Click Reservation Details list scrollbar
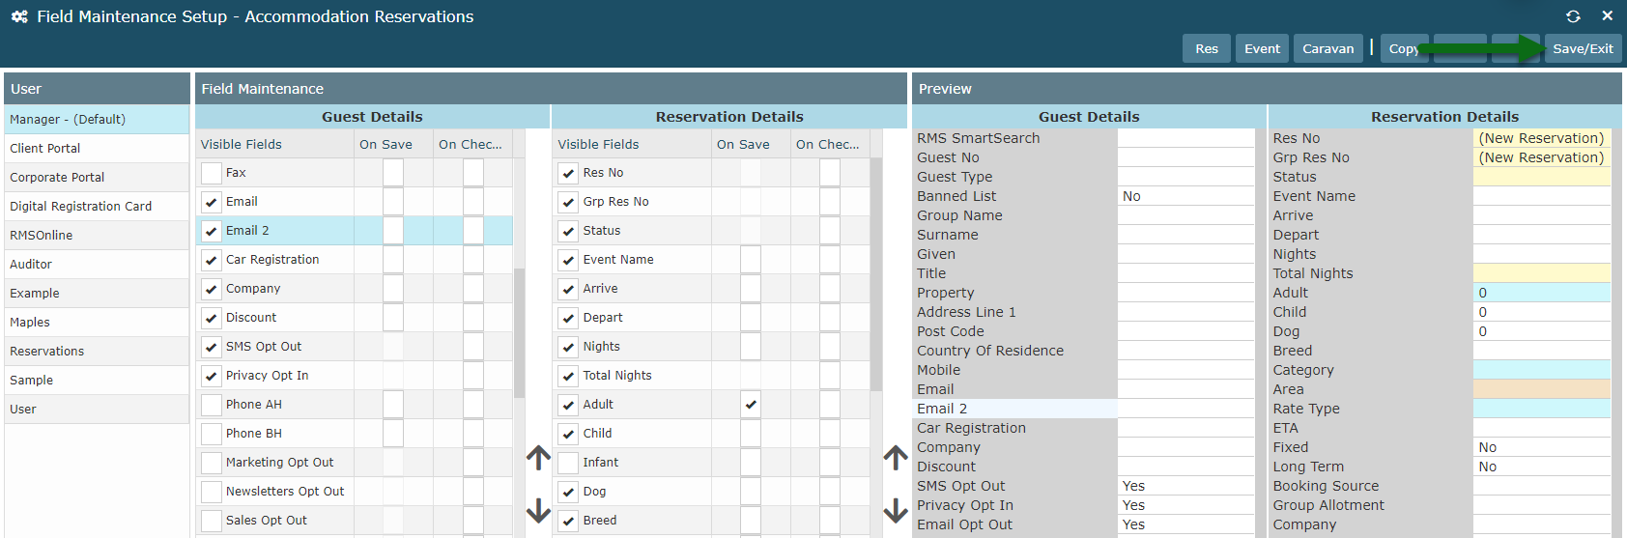Image resolution: width=1627 pixels, height=538 pixels. click(x=876, y=274)
